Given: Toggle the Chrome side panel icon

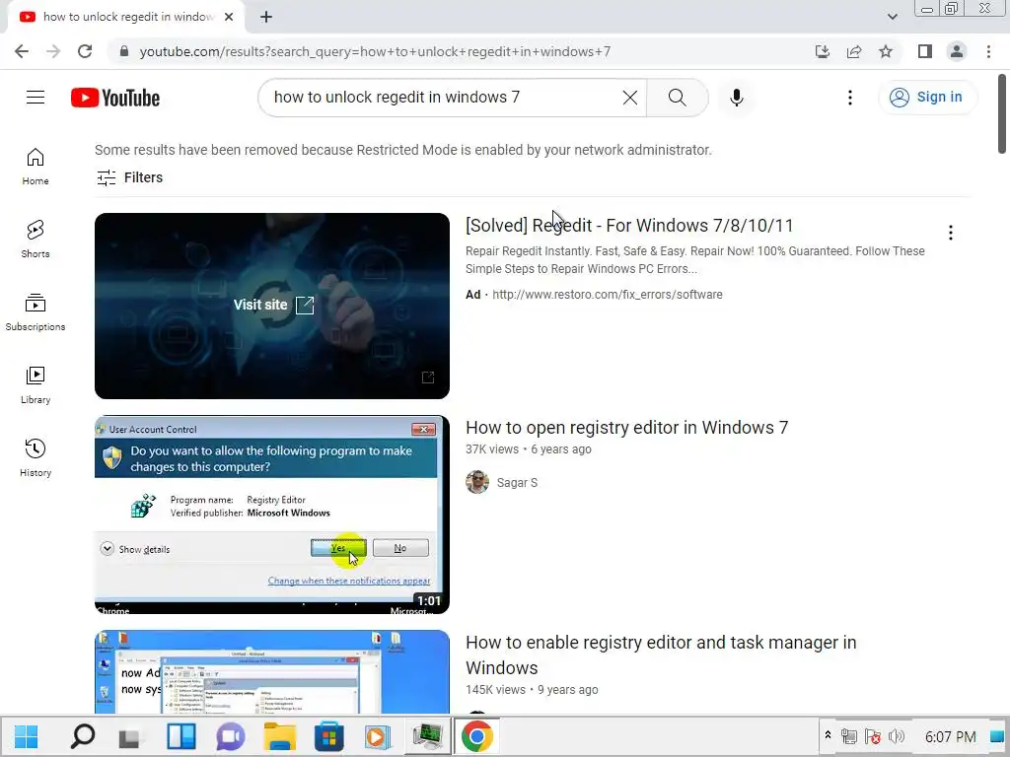Looking at the screenshot, I should [925, 51].
